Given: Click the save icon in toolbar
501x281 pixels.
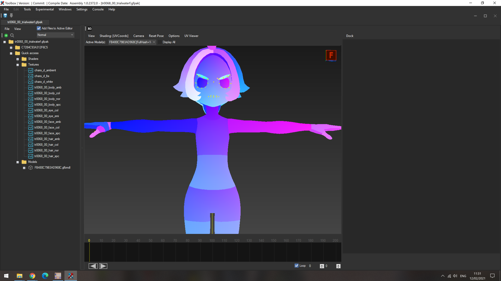Looking at the screenshot, I should (x=5, y=16).
